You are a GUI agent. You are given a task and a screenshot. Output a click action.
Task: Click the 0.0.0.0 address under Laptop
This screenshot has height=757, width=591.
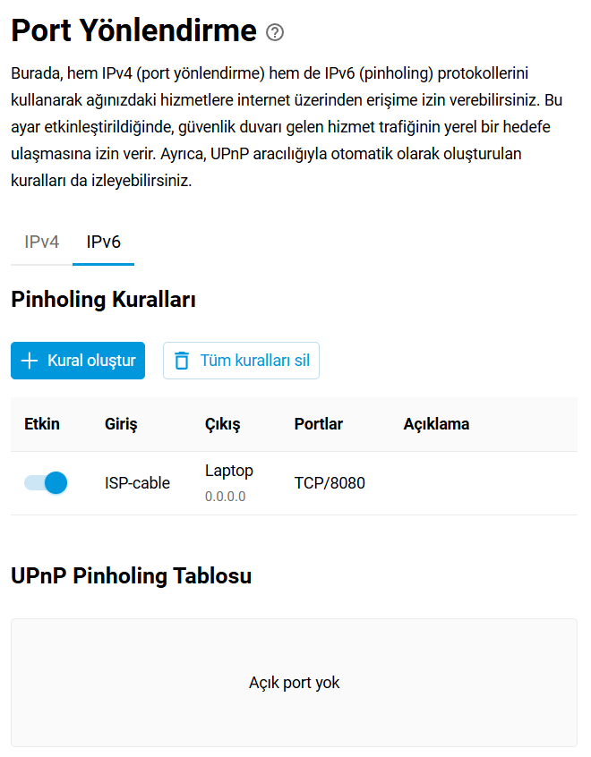(225, 496)
